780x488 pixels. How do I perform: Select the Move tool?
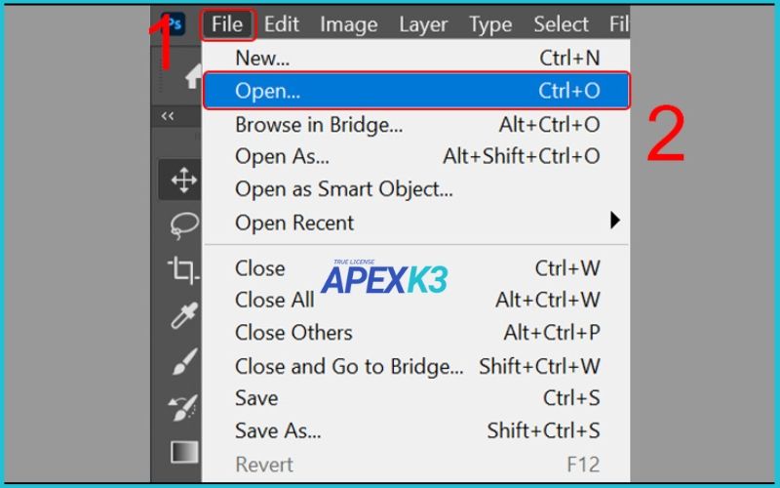click(x=183, y=180)
